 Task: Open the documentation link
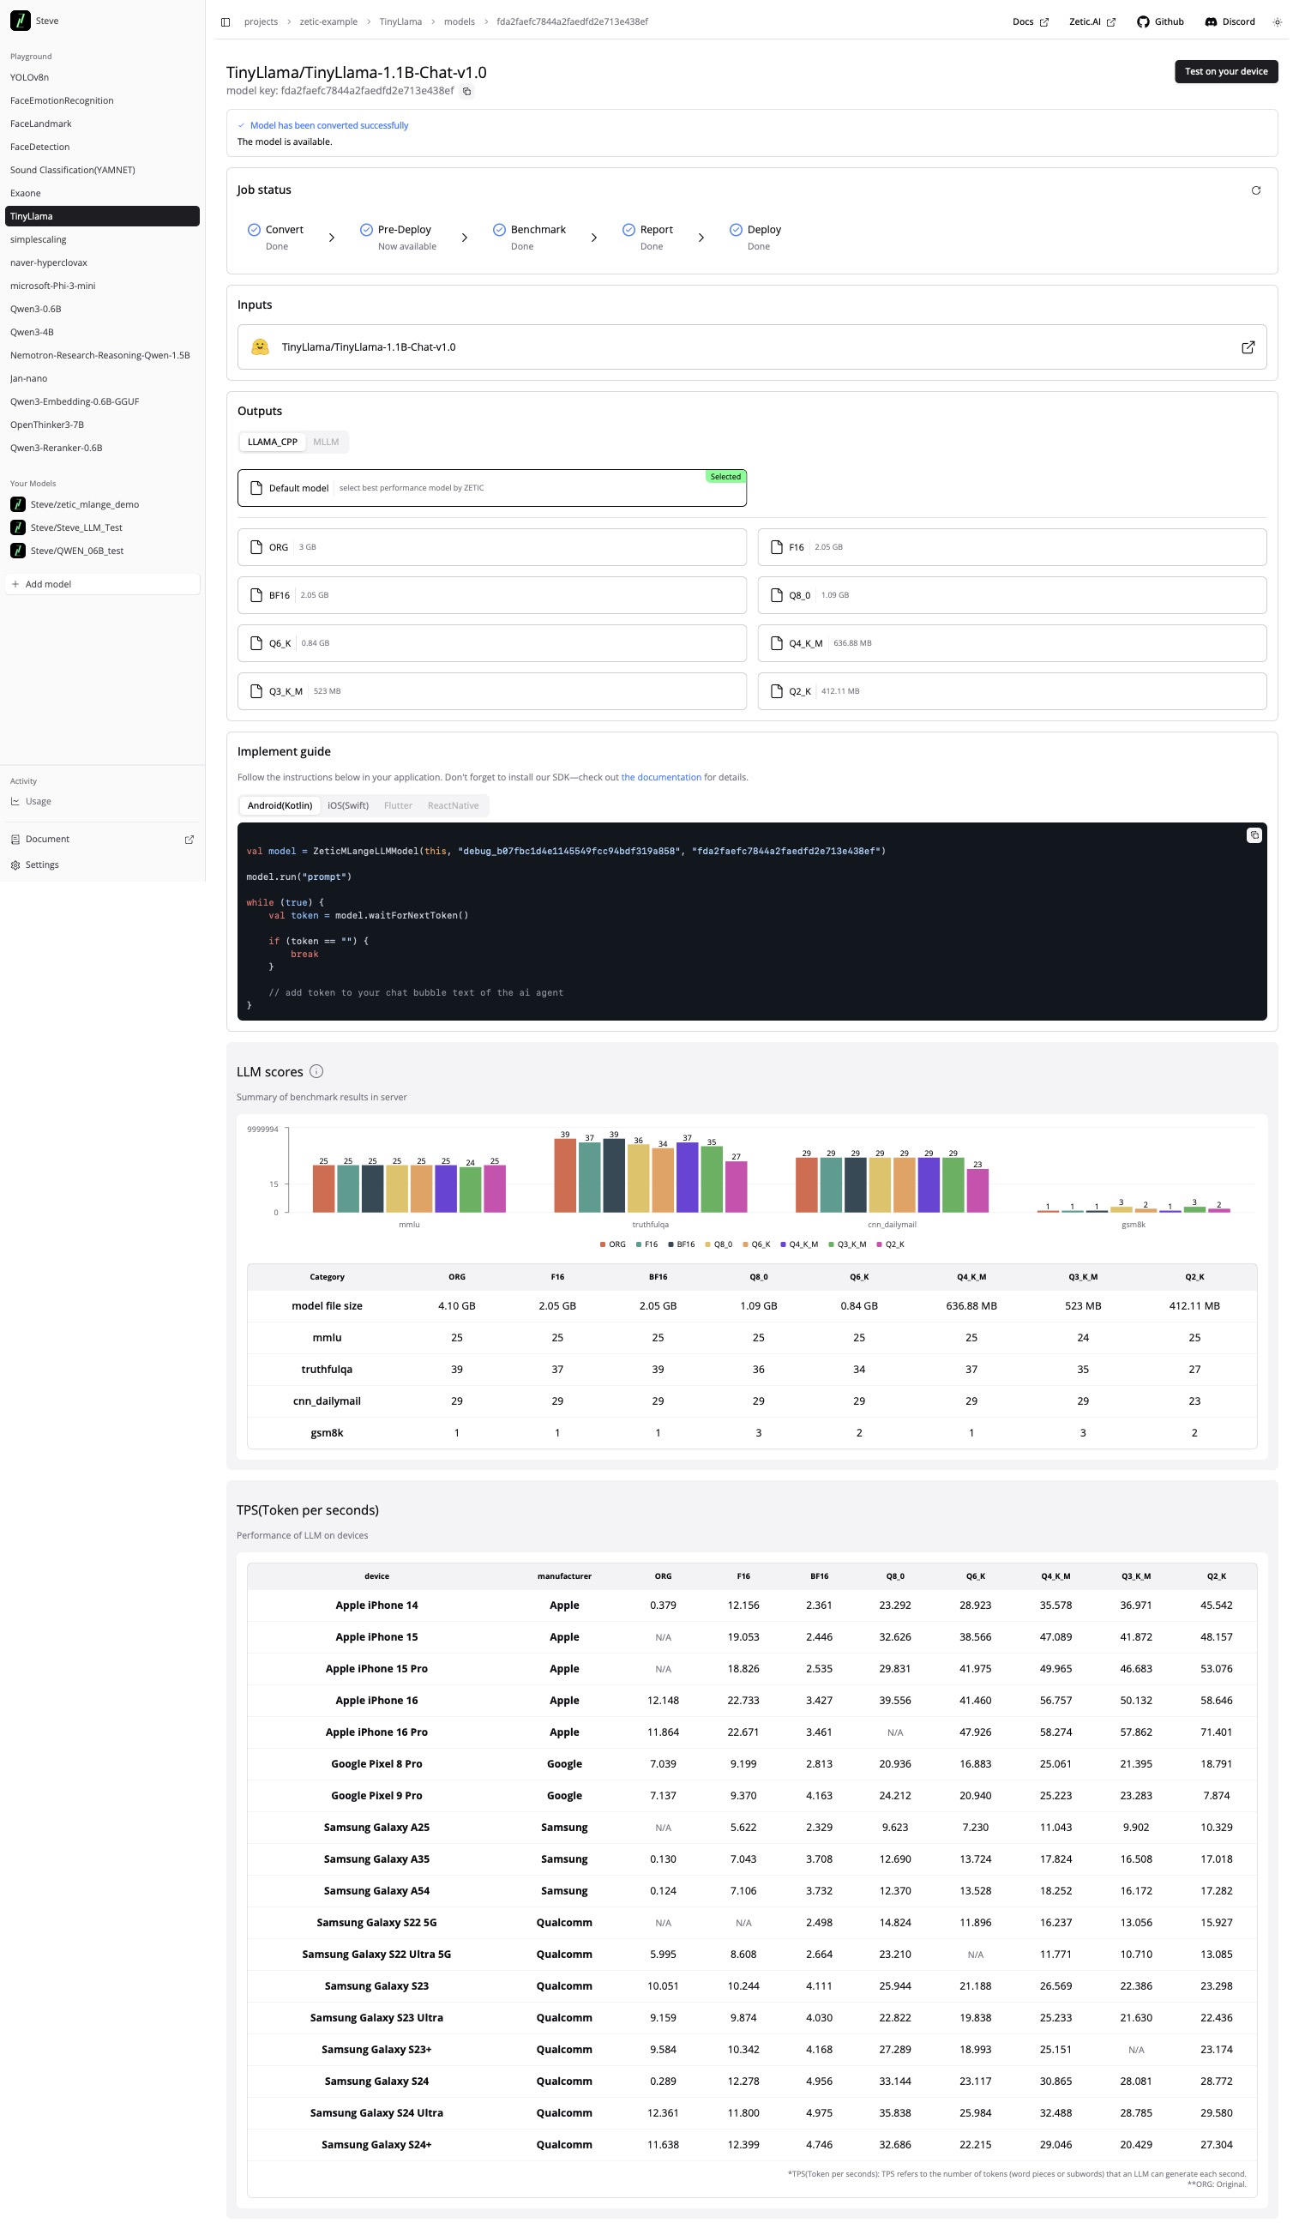pos(660,778)
